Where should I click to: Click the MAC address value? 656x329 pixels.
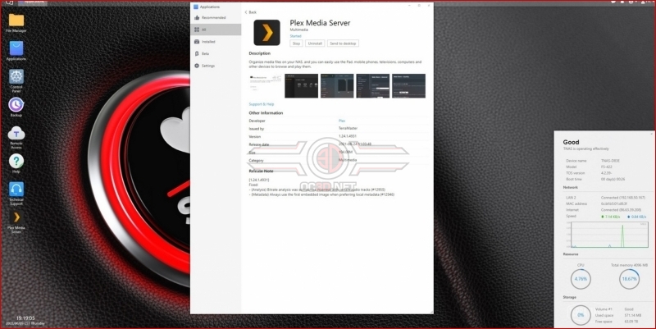614,203
